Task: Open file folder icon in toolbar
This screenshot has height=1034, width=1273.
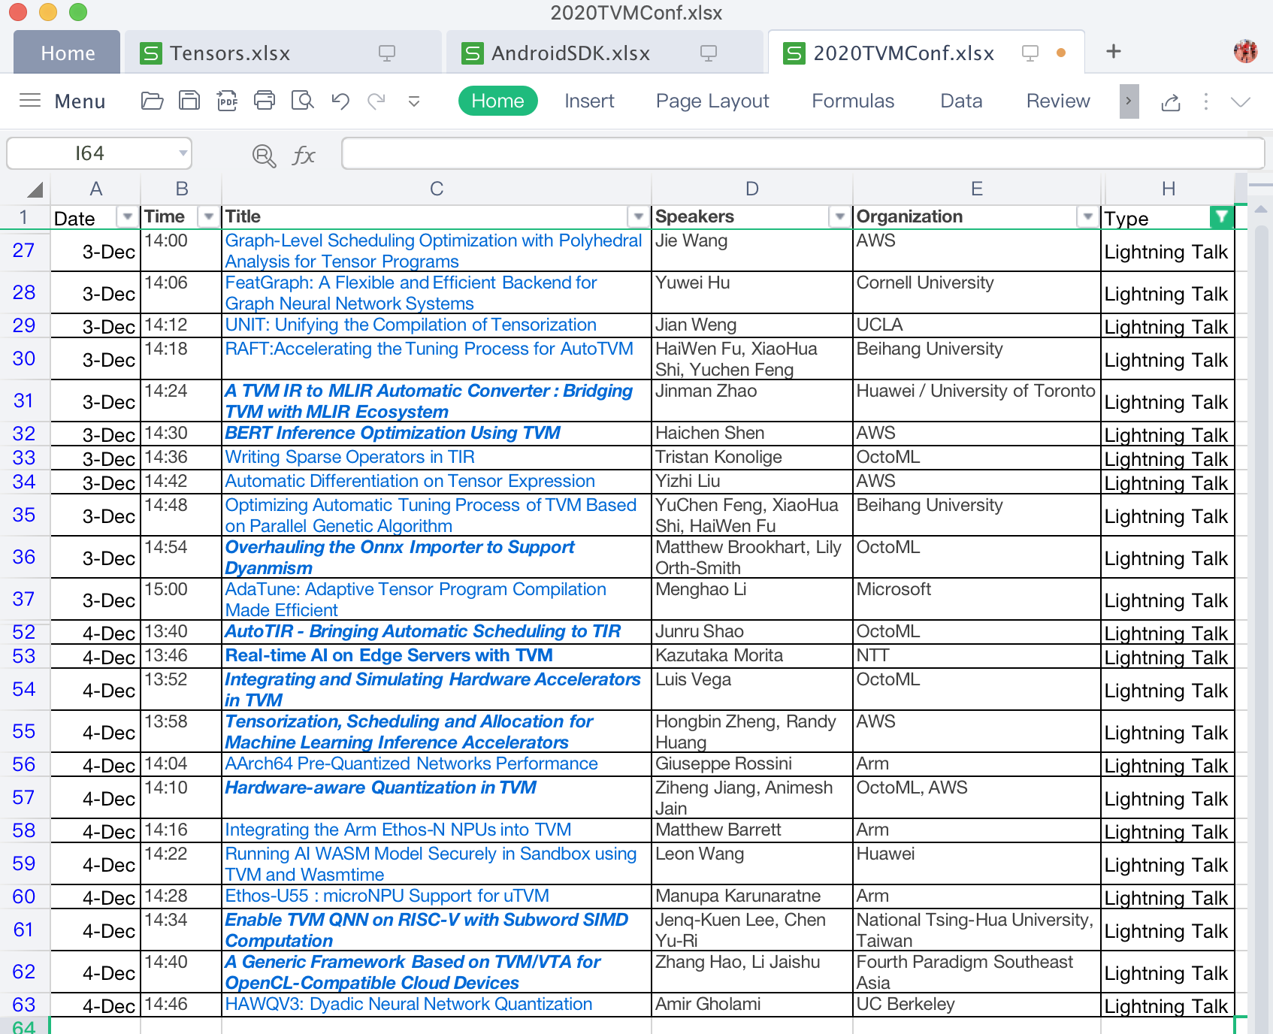Action: pos(152,101)
